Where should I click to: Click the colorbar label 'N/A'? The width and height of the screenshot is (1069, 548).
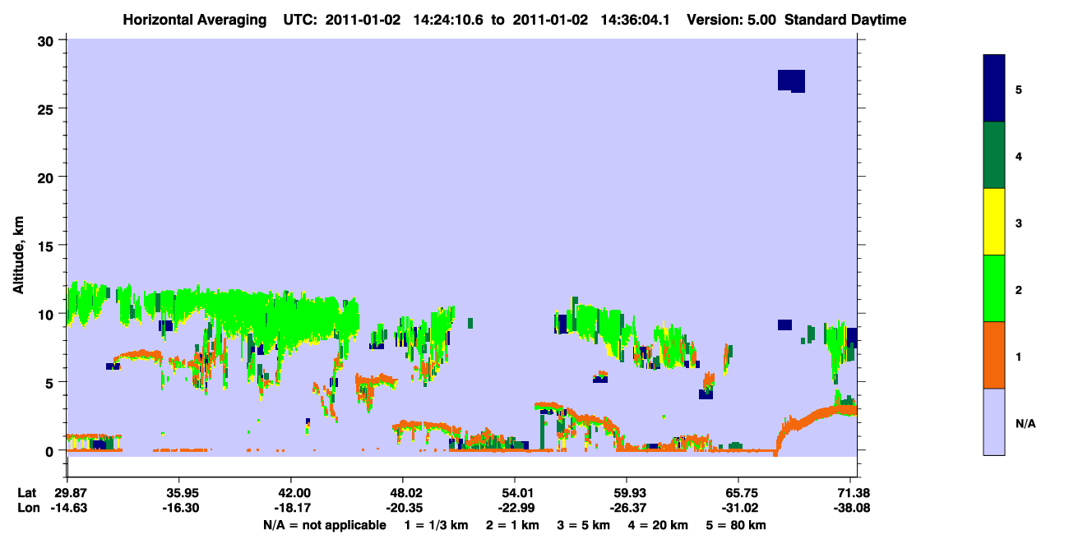coord(1025,424)
